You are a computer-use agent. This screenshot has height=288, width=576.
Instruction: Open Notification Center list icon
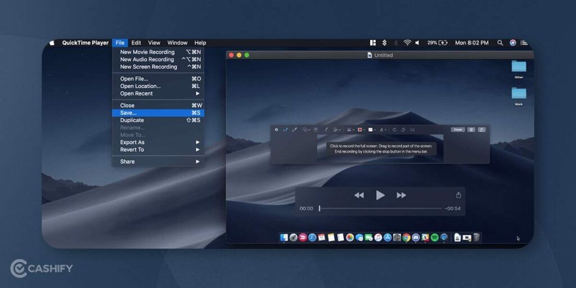524,43
